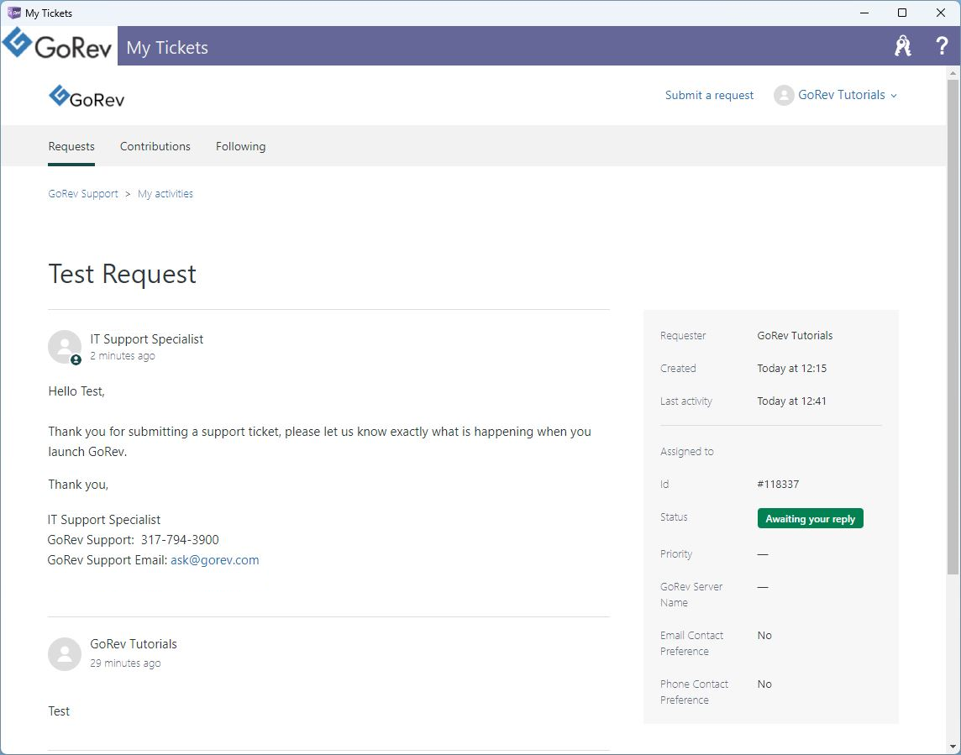Click the Hello Test, greeting line
The width and height of the screenshot is (961, 755).
[76, 391]
